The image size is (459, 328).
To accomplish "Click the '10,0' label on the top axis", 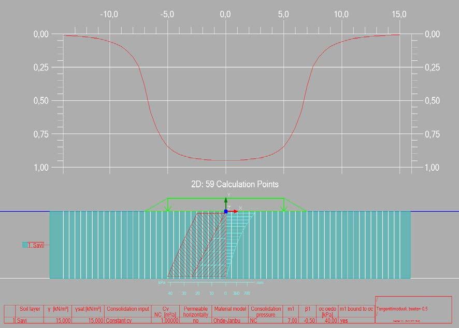I will [x=341, y=15].
